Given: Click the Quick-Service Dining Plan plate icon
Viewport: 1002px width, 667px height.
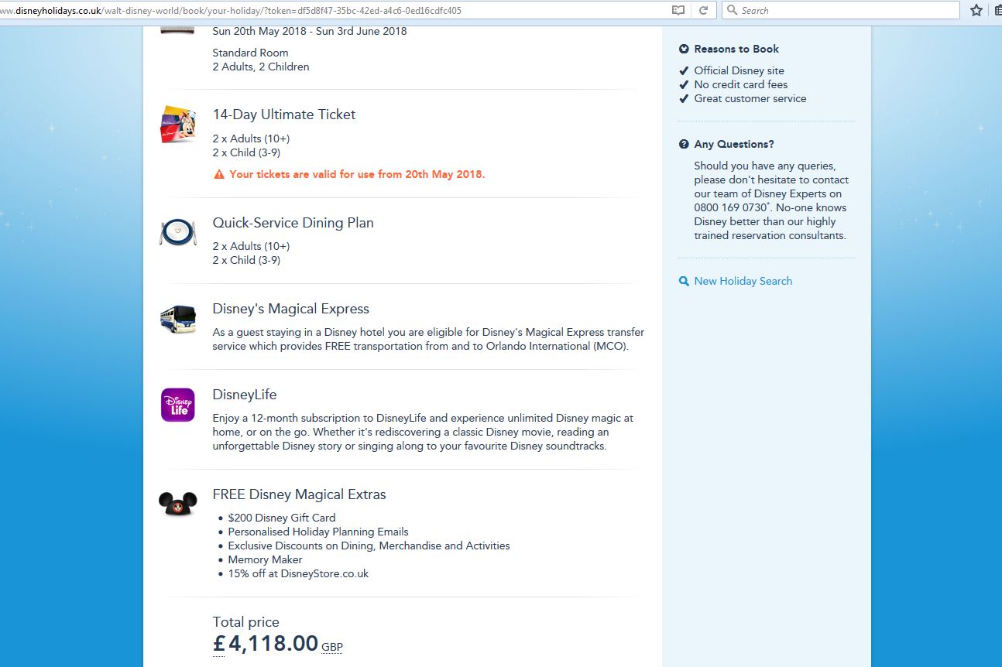Looking at the screenshot, I should (177, 232).
